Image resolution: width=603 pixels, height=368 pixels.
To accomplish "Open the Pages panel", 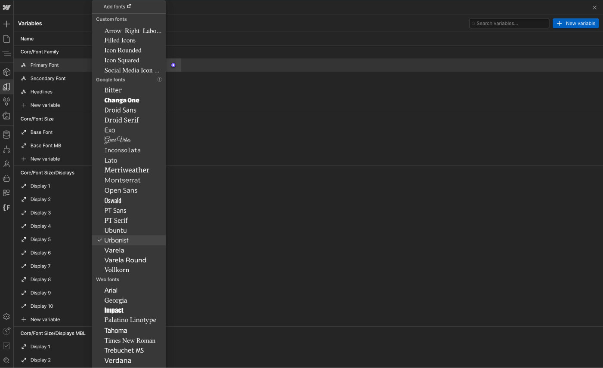I will coord(6,39).
